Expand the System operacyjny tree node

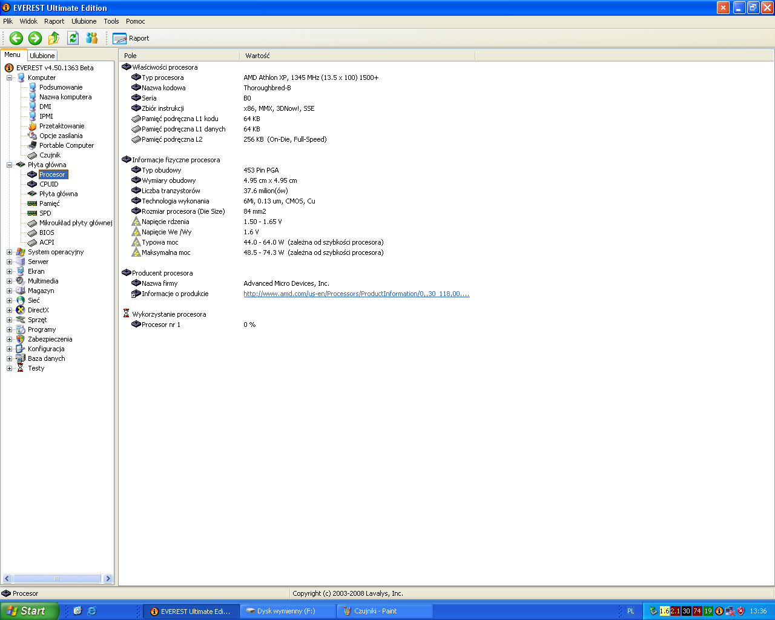click(x=9, y=252)
